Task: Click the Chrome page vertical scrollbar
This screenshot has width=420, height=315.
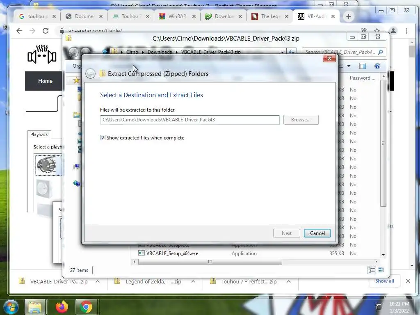Action: click(412, 51)
